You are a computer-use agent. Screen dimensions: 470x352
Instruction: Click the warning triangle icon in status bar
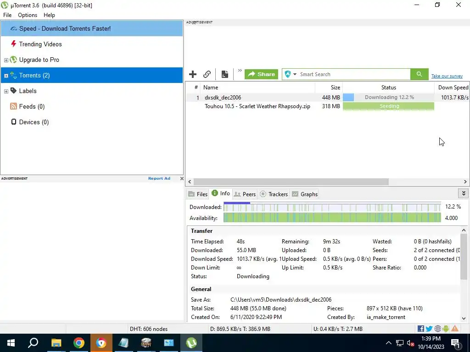455,329
